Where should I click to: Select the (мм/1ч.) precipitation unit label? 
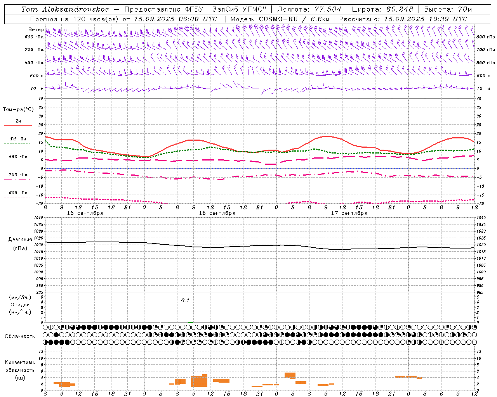tap(20, 312)
